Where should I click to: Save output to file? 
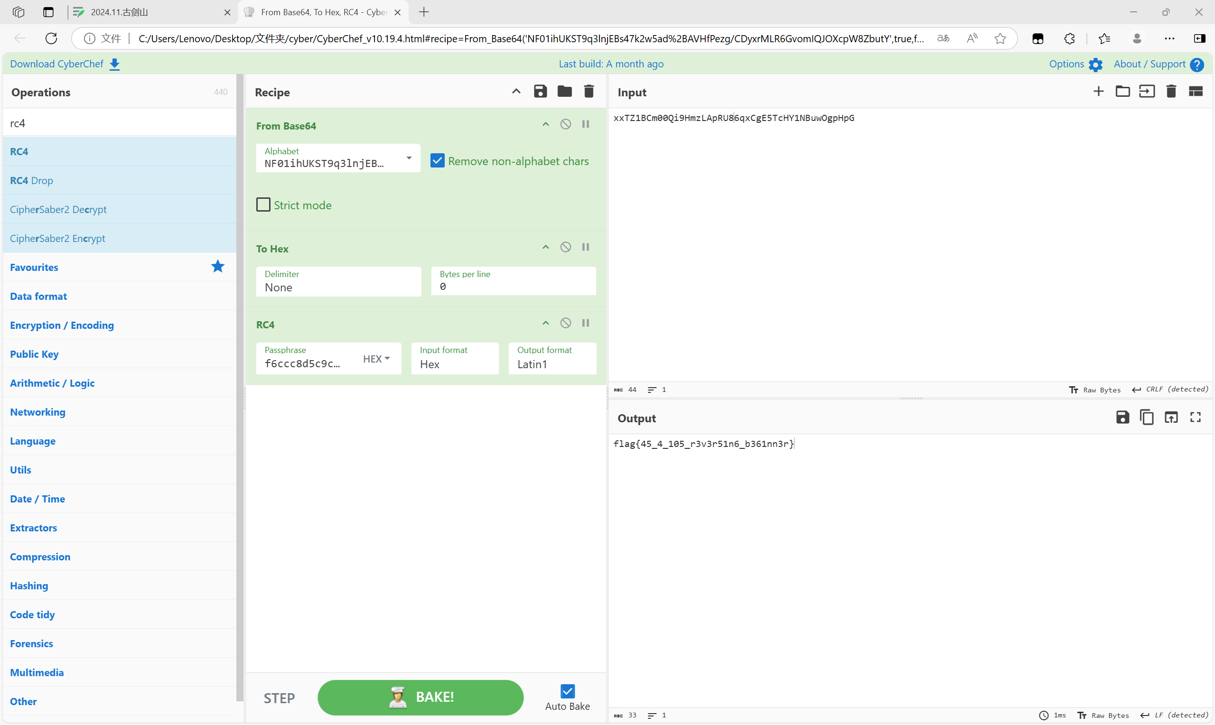[1122, 417]
